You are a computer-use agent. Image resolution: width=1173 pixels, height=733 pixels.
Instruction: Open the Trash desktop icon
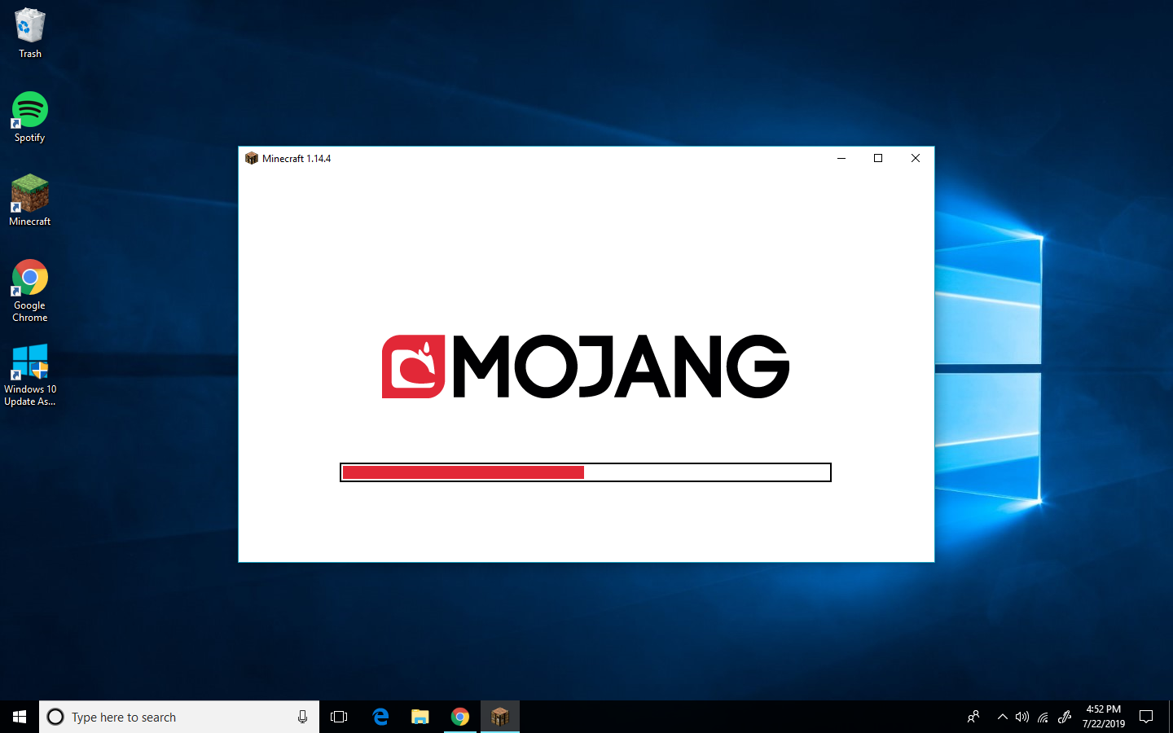tap(30, 33)
